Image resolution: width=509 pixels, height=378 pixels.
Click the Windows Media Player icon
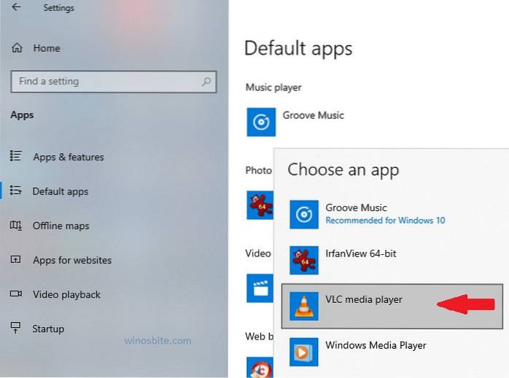click(303, 352)
